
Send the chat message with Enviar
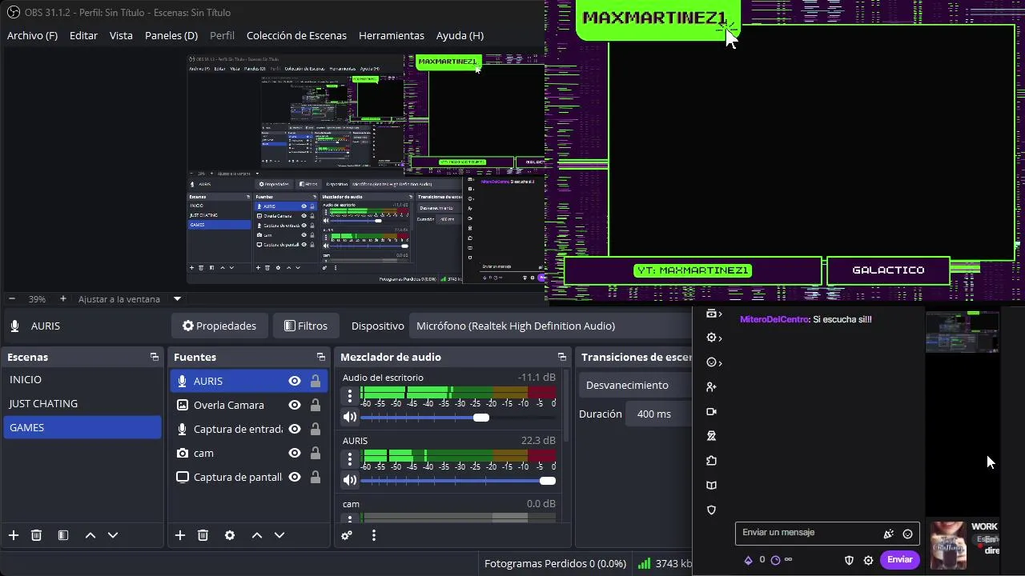coord(899,559)
